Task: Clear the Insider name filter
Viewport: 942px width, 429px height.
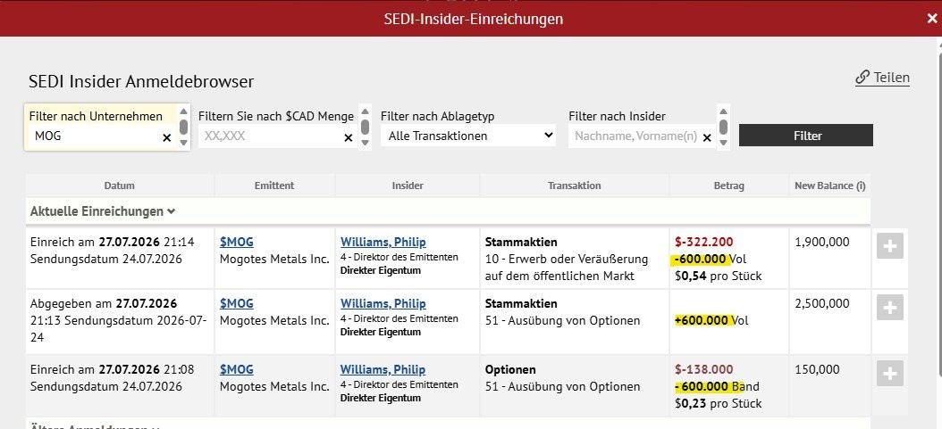Action: pyautogui.click(x=707, y=138)
